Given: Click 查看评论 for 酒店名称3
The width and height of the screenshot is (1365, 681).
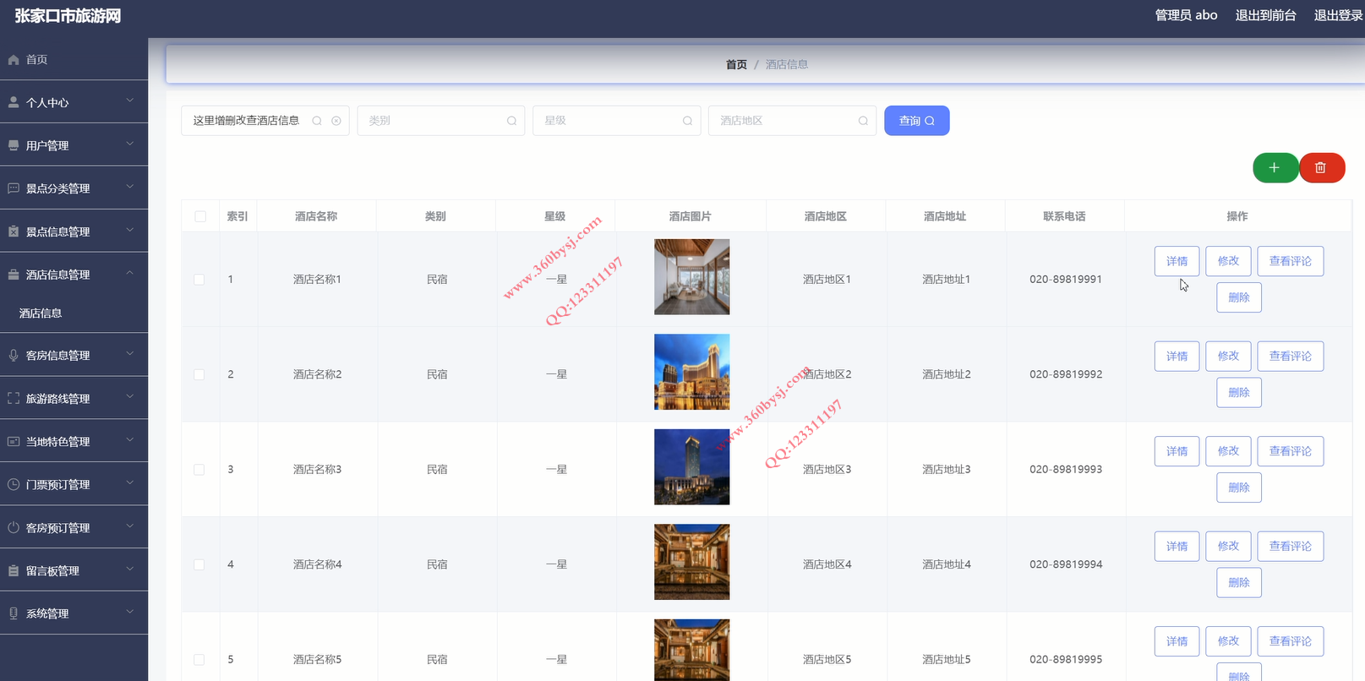Looking at the screenshot, I should click(1291, 451).
